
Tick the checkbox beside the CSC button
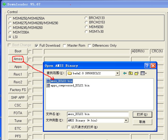[x=30, y=106]
